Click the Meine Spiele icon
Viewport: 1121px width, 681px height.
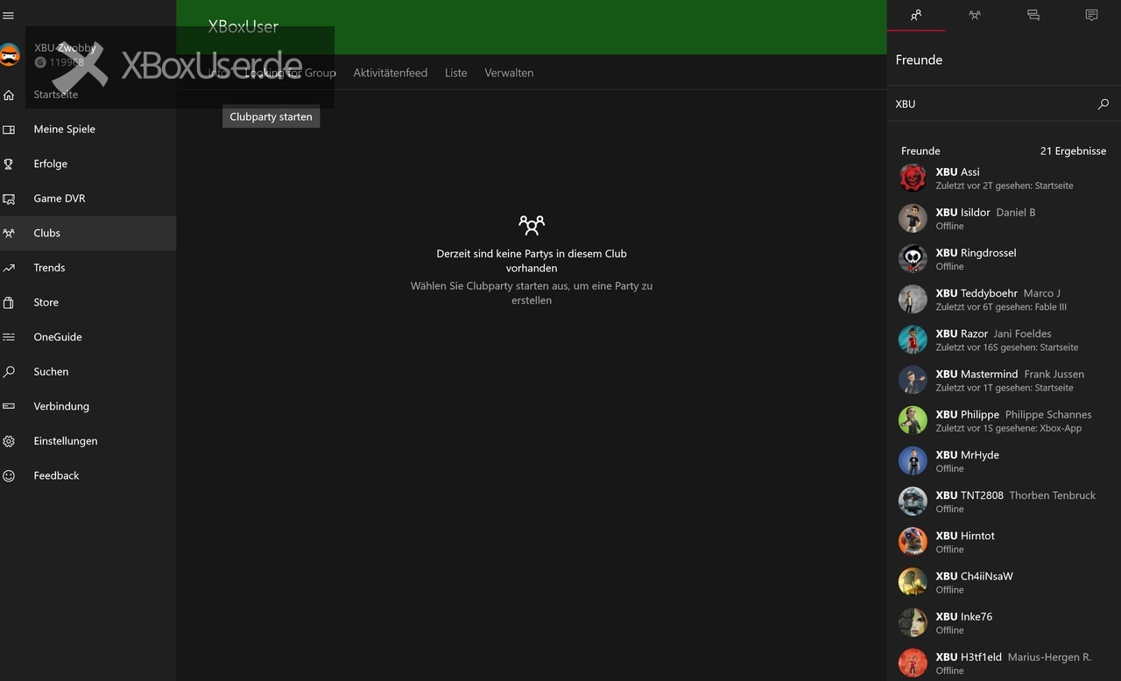click(x=9, y=130)
